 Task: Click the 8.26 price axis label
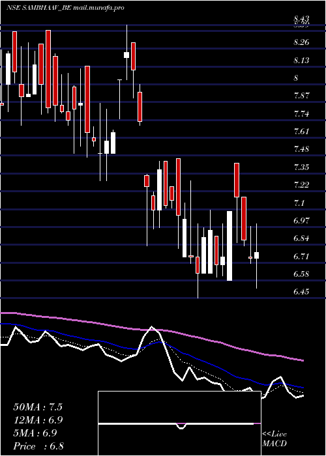coord(301,42)
